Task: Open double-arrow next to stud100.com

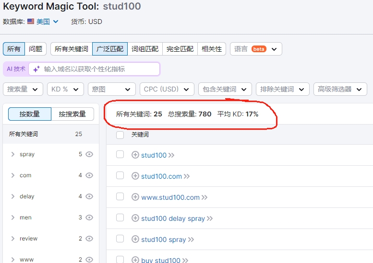Action: tap(187, 176)
